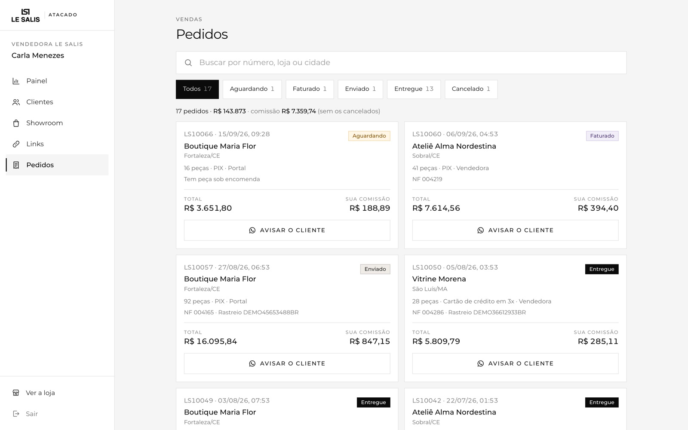Click the Le Salis logo
This screenshot has height=430, width=688.
click(x=25, y=15)
